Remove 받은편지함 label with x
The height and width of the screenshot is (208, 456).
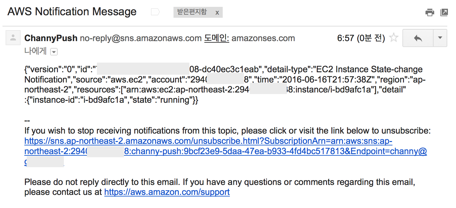217,12
